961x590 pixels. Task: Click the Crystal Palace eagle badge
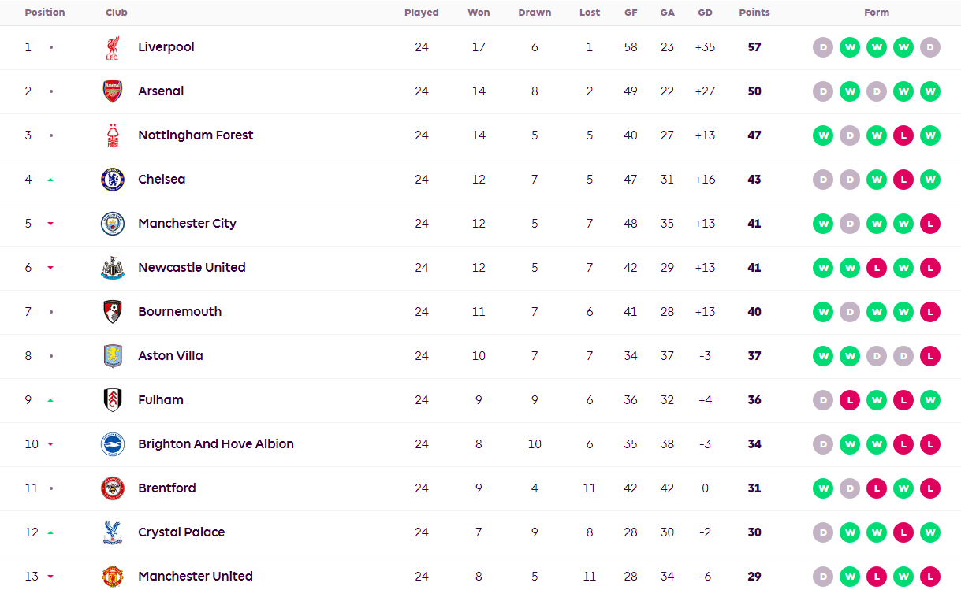point(112,532)
